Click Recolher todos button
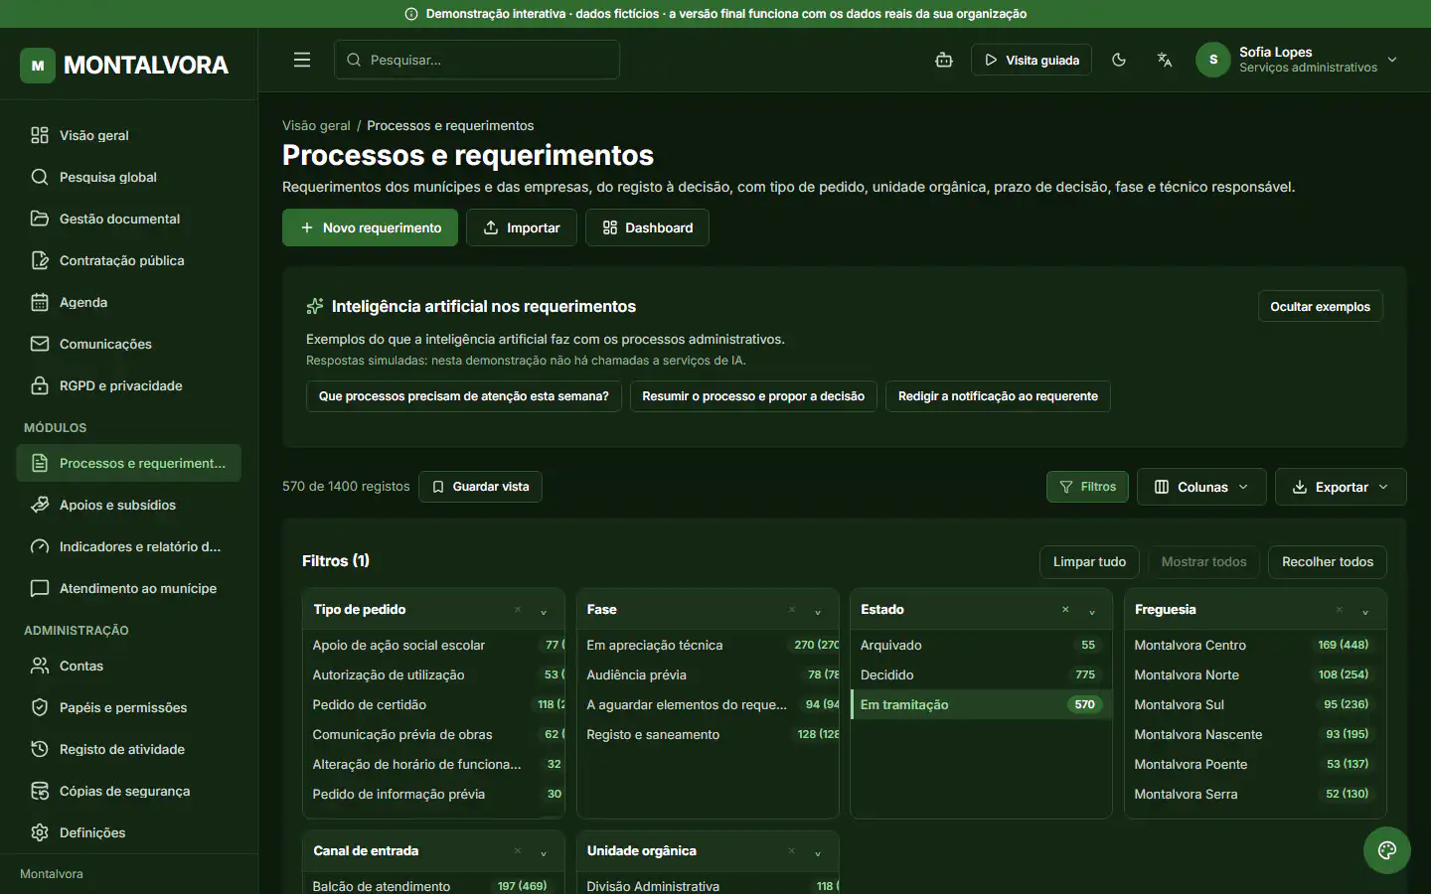Screen dimensions: 1431x894 (1328, 562)
